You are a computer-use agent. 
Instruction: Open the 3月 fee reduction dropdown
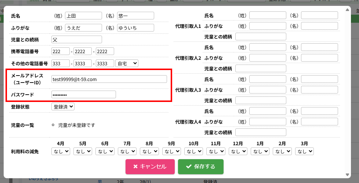coord(304,151)
